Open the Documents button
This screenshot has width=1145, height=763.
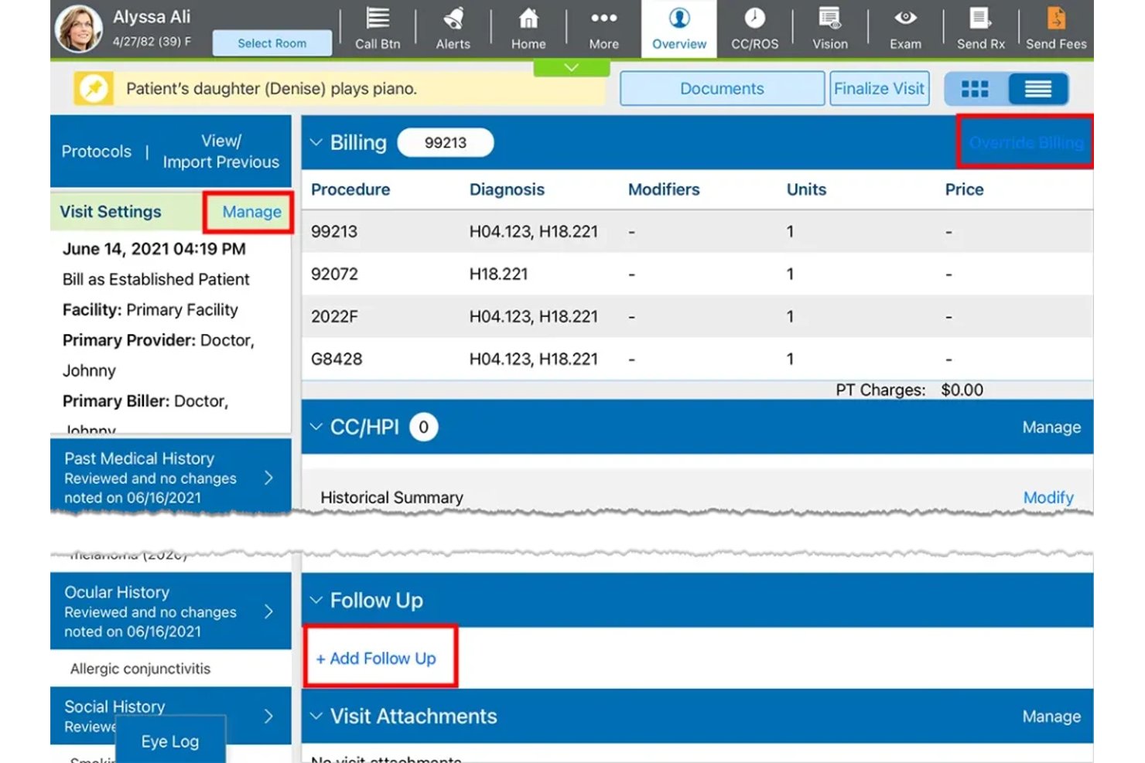tap(722, 88)
